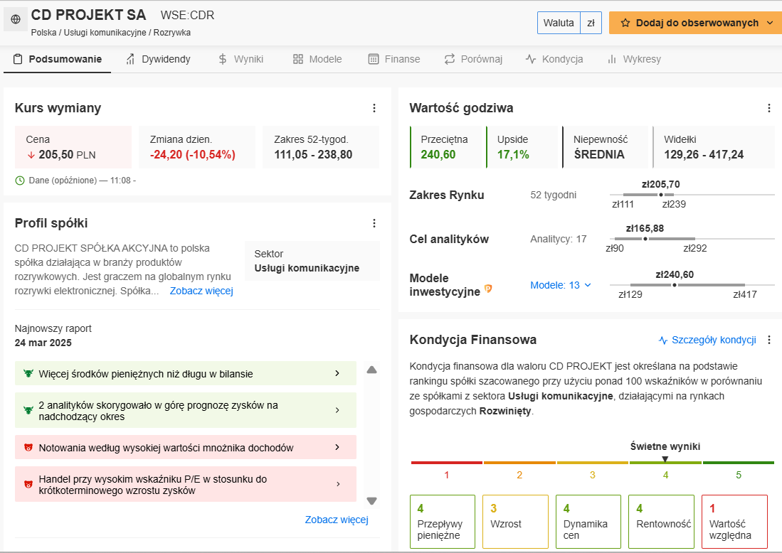
Task: Click the green clock icon near delayed data
Action: tap(20, 181)
